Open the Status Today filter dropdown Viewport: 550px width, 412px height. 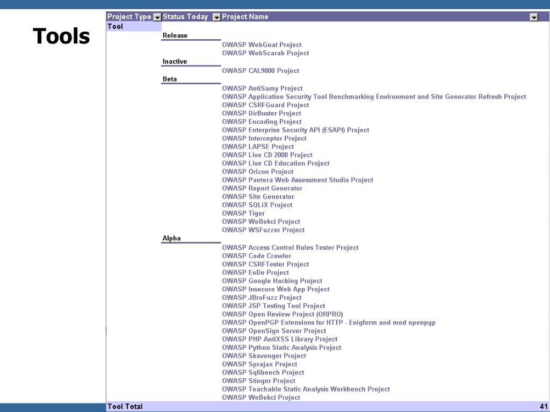point(217,17)
